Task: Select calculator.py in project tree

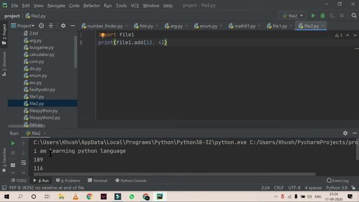Action: pos(42,54)
